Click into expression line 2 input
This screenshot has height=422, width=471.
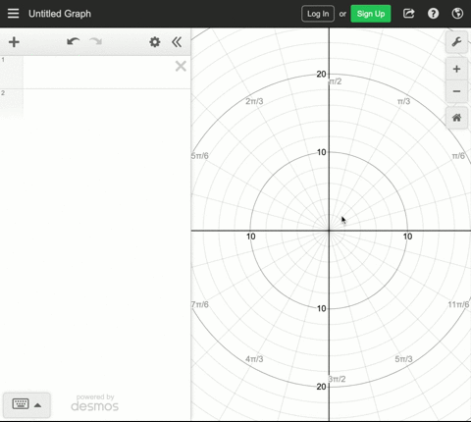(x=107, y=103)
